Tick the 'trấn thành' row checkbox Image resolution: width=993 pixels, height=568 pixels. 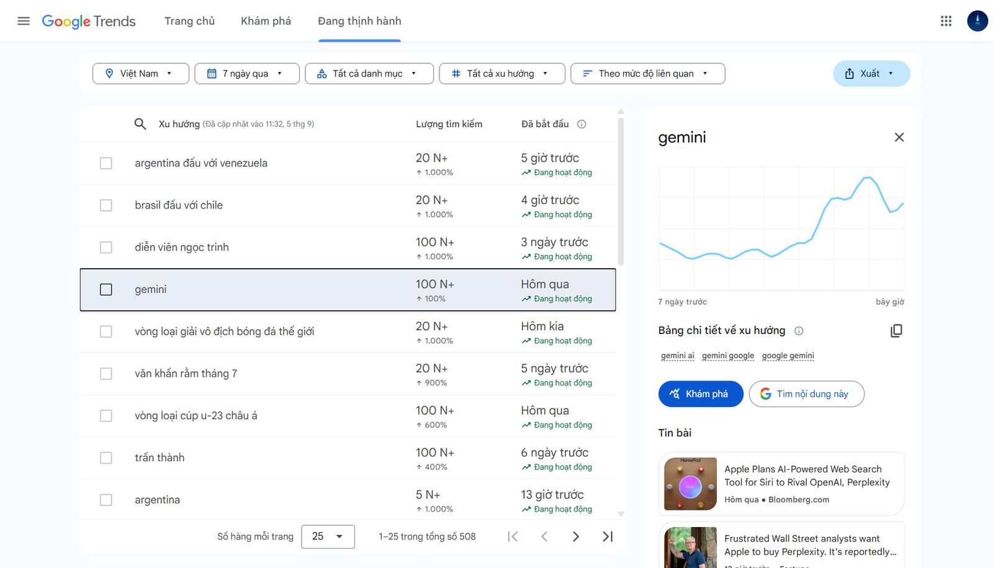coord(106,458)
